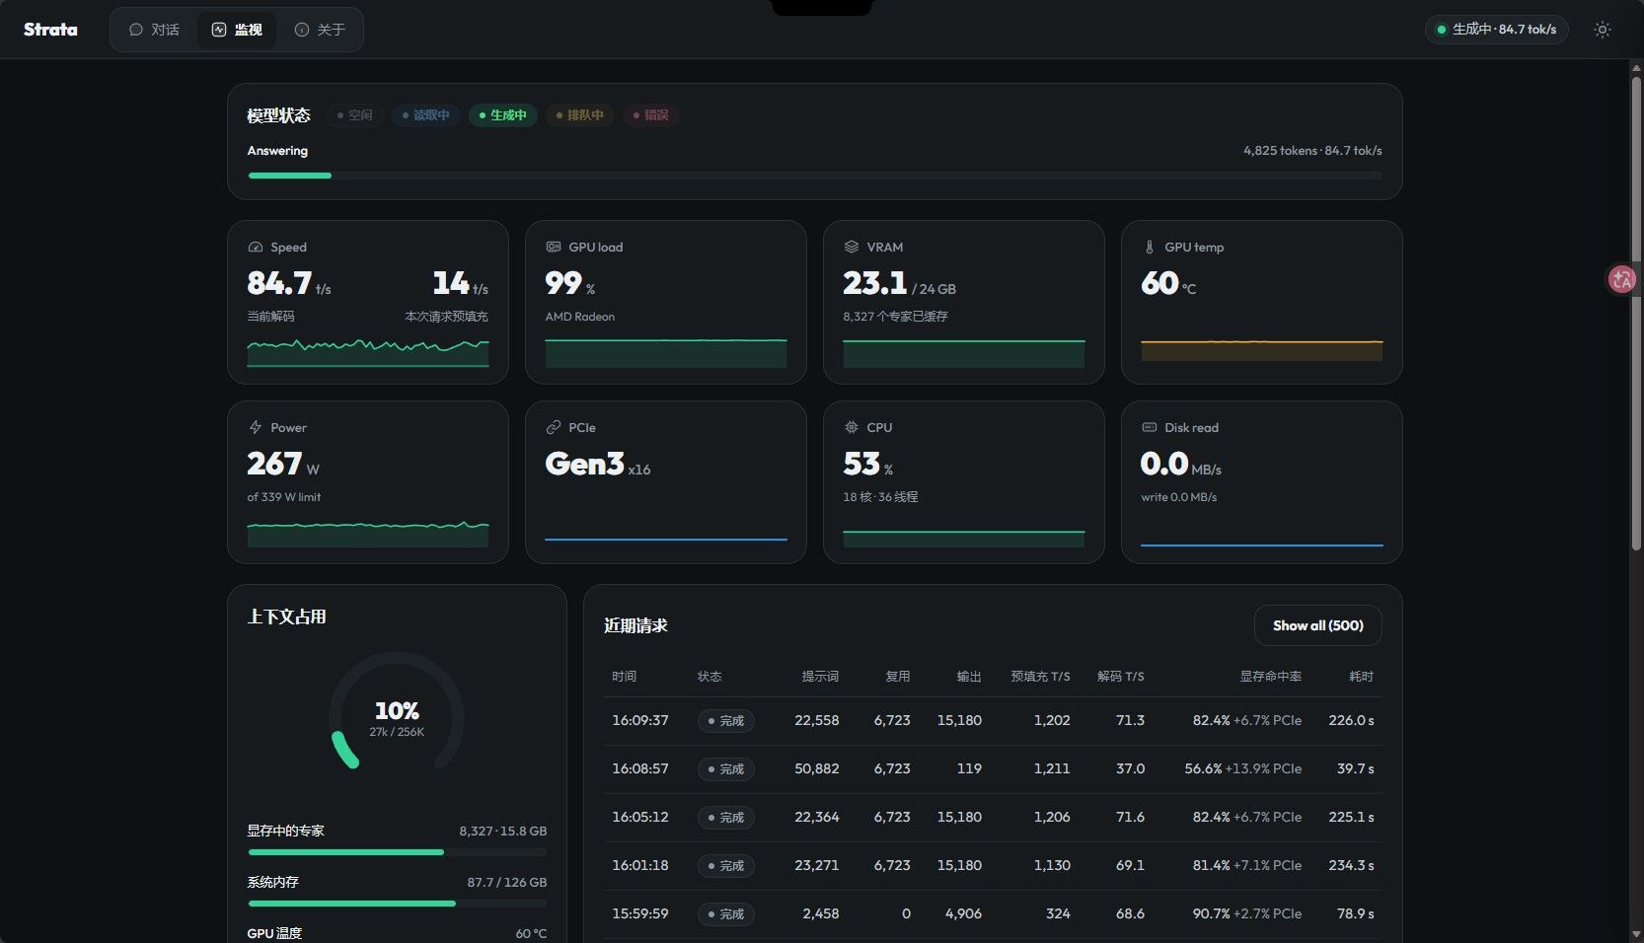Select the 读取中 status chip
1644x943 pixels.
pos(426,115)
